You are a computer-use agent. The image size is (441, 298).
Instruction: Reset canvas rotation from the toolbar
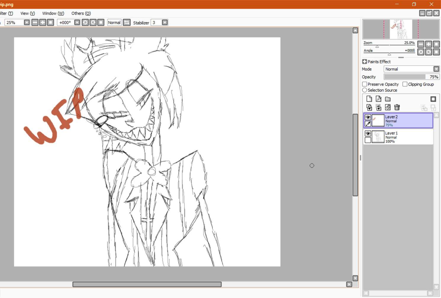101,22
